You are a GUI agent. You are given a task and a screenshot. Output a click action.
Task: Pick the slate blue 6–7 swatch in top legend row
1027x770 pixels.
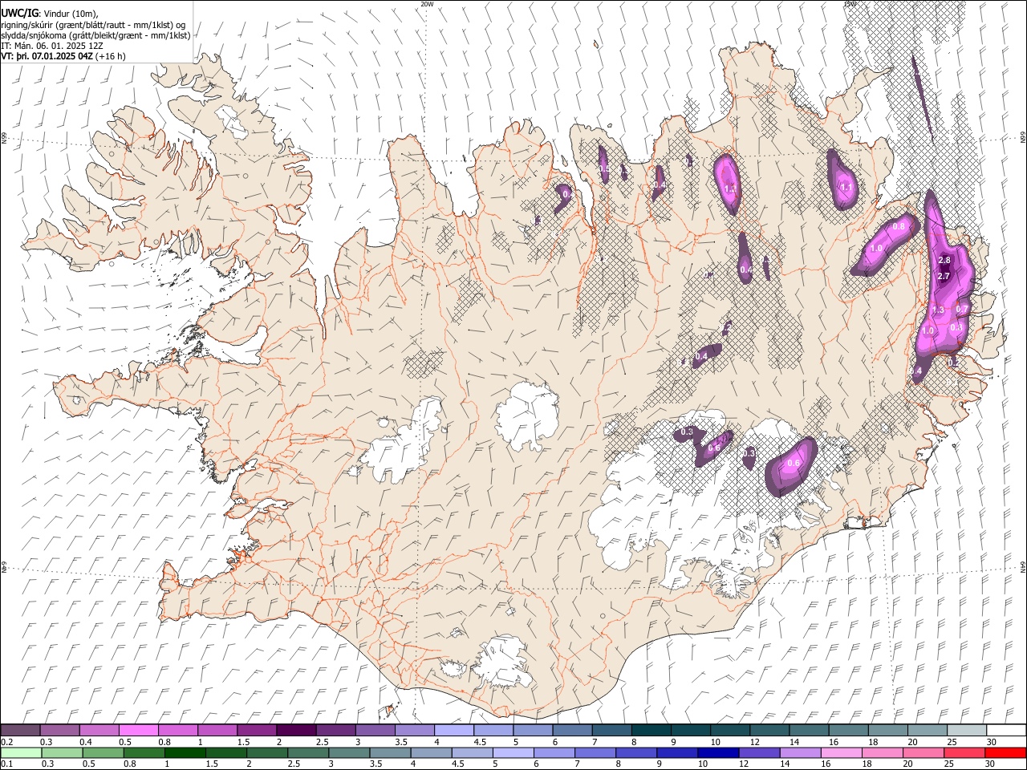[573, 731]
